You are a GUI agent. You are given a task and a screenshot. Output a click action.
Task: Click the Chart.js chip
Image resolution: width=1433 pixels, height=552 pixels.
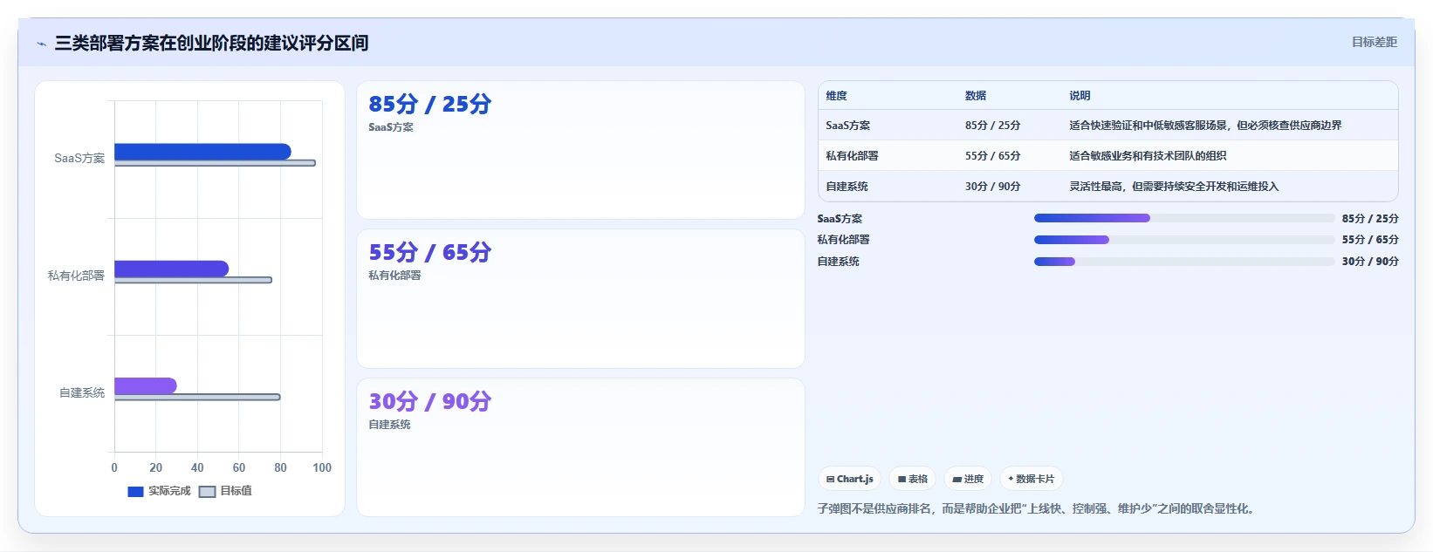[849, 479]
